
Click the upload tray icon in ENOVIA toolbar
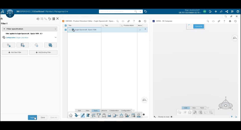(x=121, y=115)
